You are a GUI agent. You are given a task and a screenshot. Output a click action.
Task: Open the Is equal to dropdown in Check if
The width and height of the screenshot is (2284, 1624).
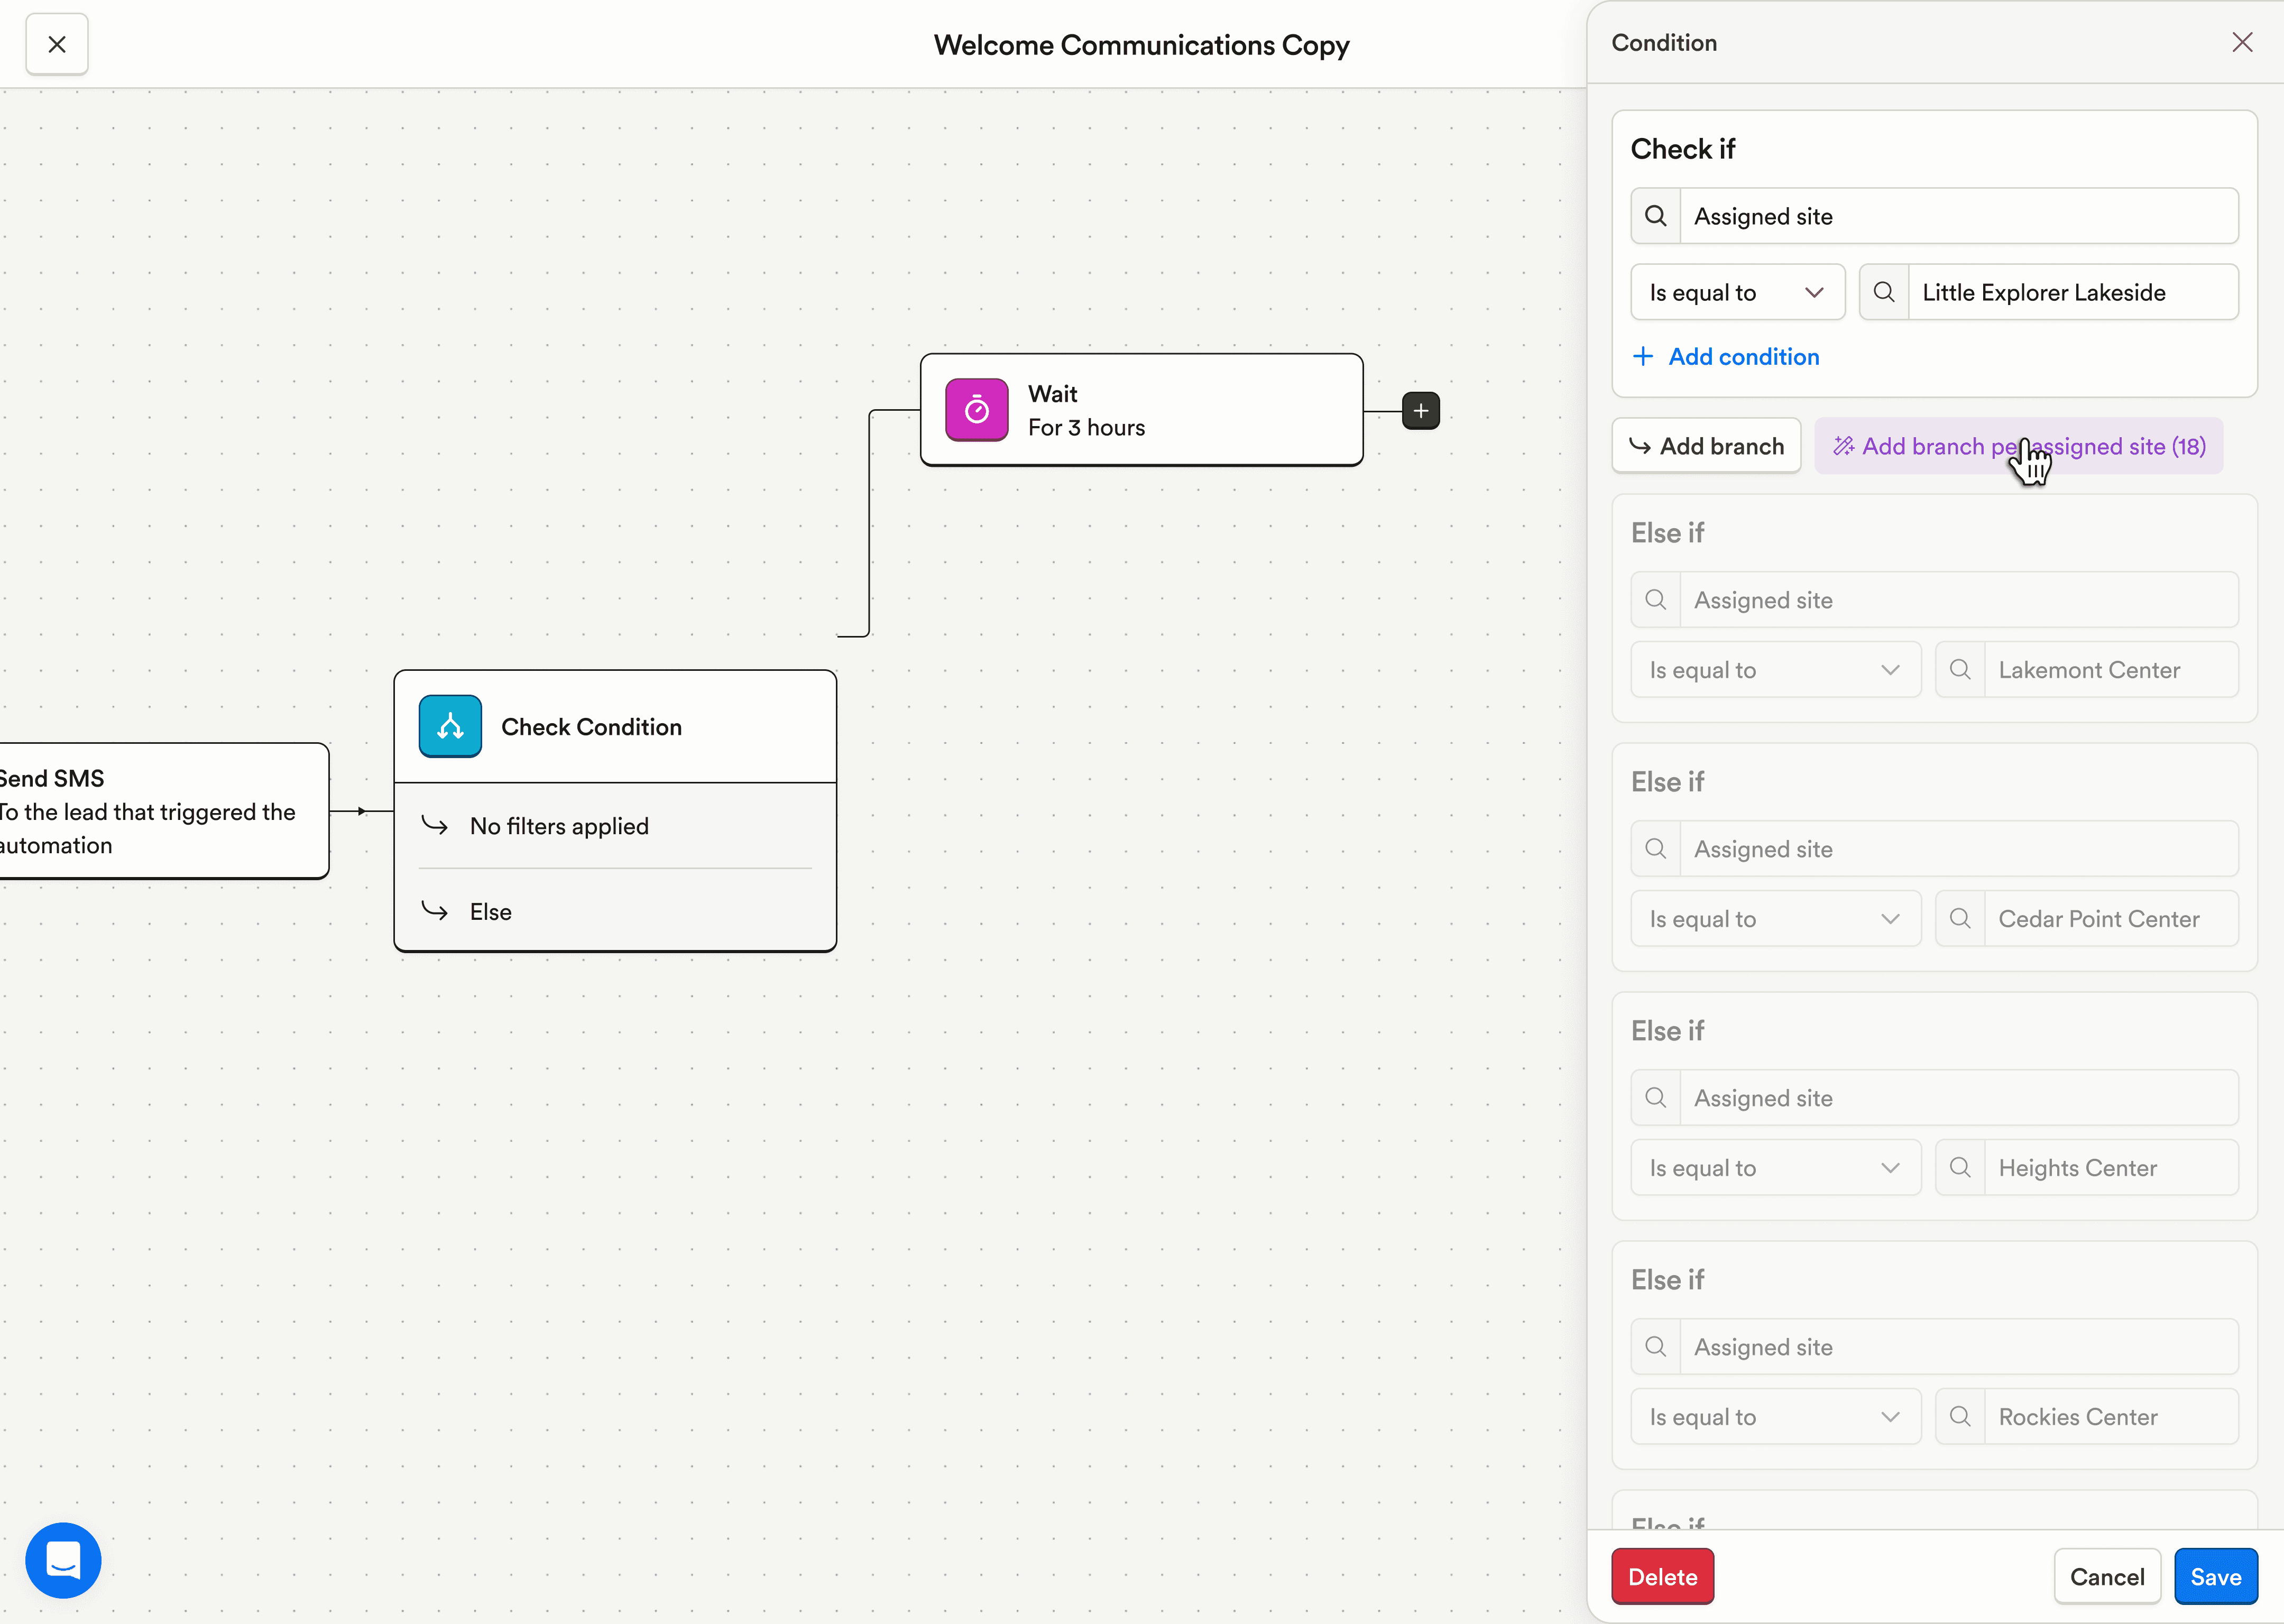(x=1738, y=292)
